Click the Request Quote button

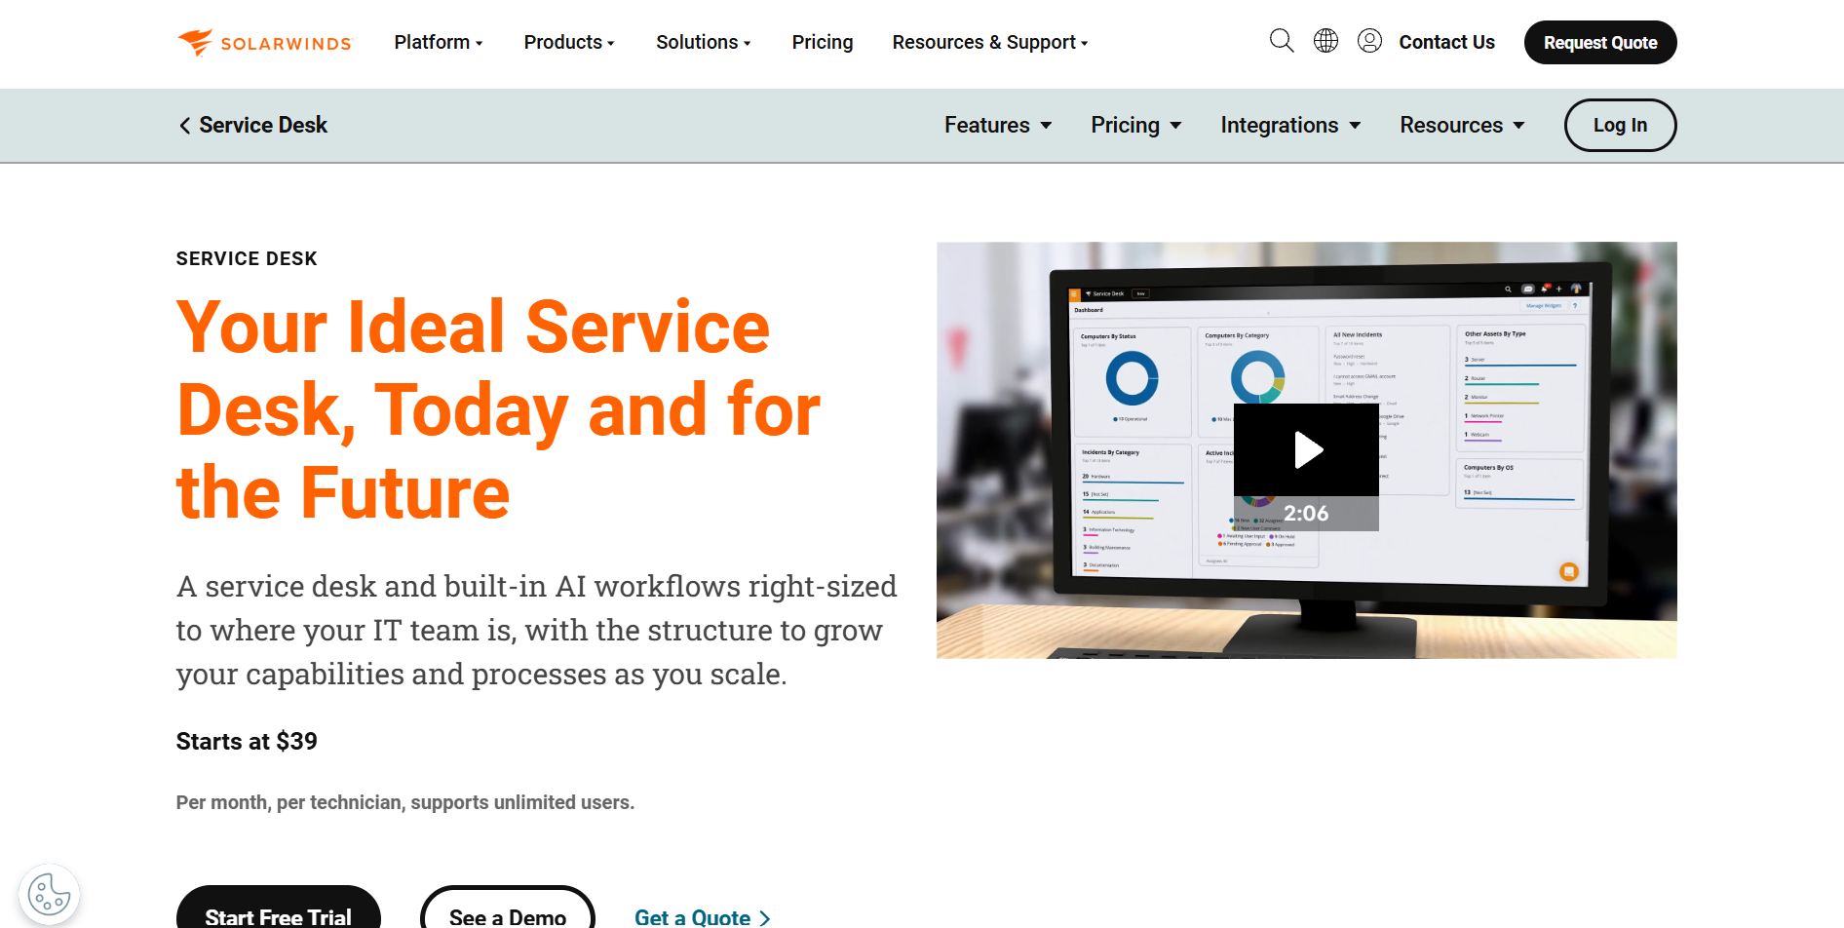click(x=1600, y=43)
